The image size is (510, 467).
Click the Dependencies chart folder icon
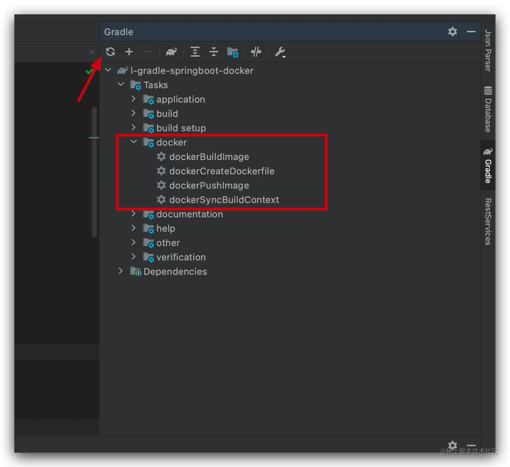136,272
